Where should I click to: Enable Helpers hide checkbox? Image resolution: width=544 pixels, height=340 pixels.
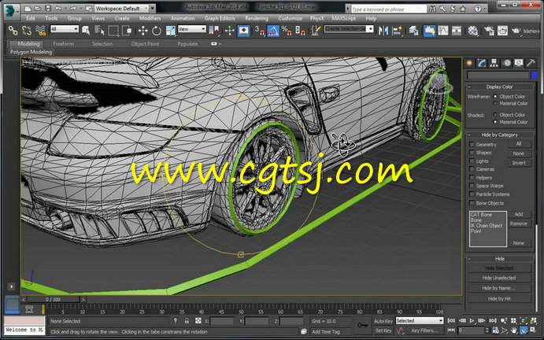coord(472,177)
